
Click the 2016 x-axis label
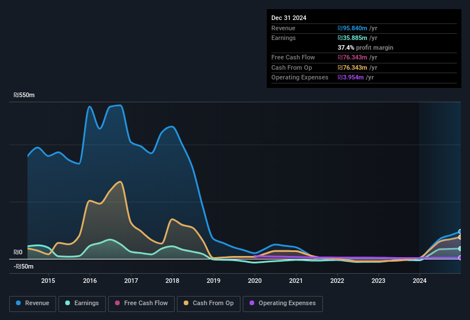pos(90,281)
